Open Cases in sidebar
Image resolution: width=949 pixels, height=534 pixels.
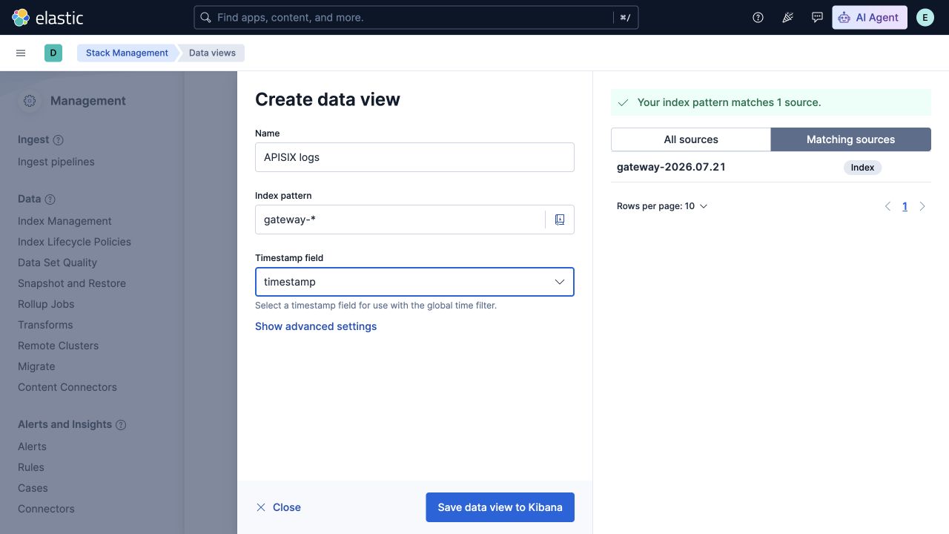click(x=33, y=488)
